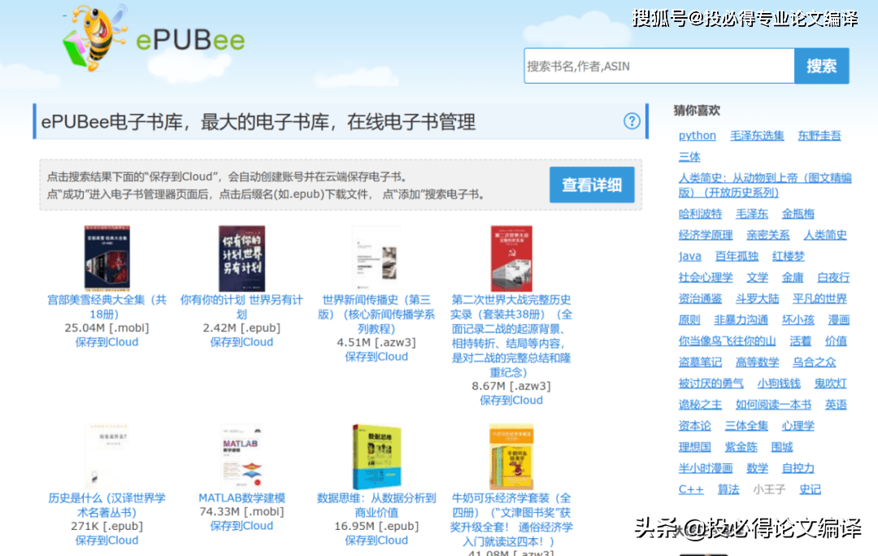Save MATLAB数学建模 to Cloud
Screen dimensions: 878x556
point(241,526)
